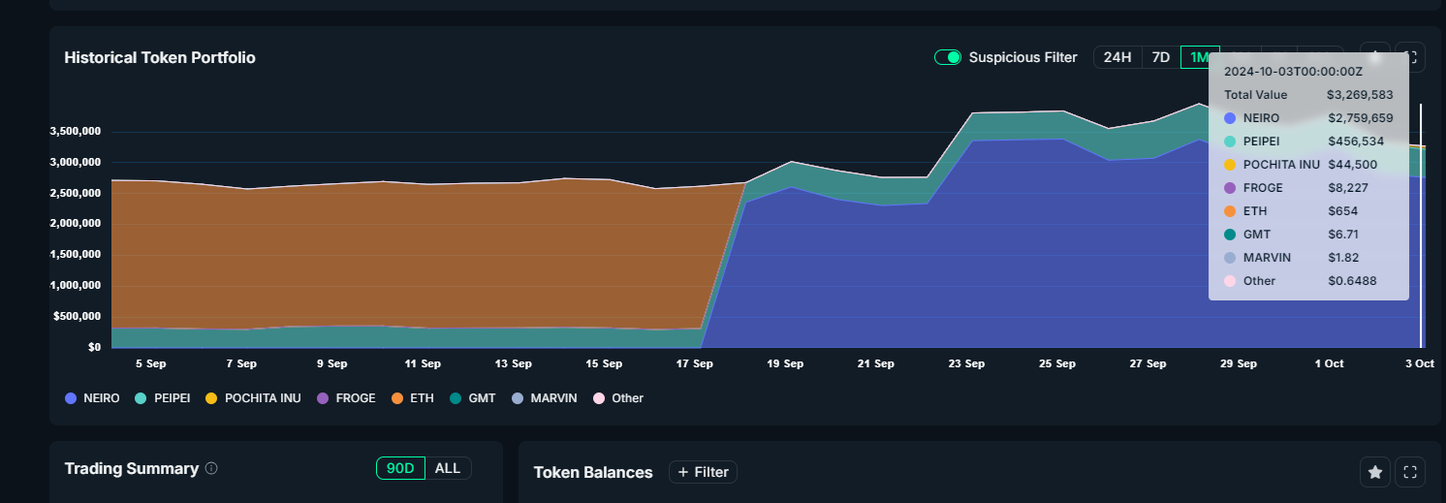Click the 19 Sep point on chart axis
Image resolution: width=1446 pixels, height=503 pixels.
pos(785,363)
